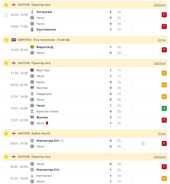
Task: Click the green win badge for Crystal Palace match
Action: coord(164,108)
